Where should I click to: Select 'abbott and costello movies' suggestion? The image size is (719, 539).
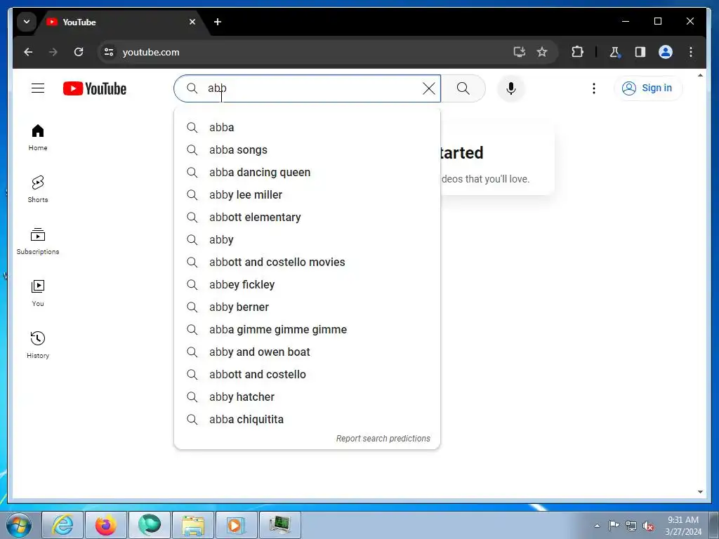coord(308,262)
